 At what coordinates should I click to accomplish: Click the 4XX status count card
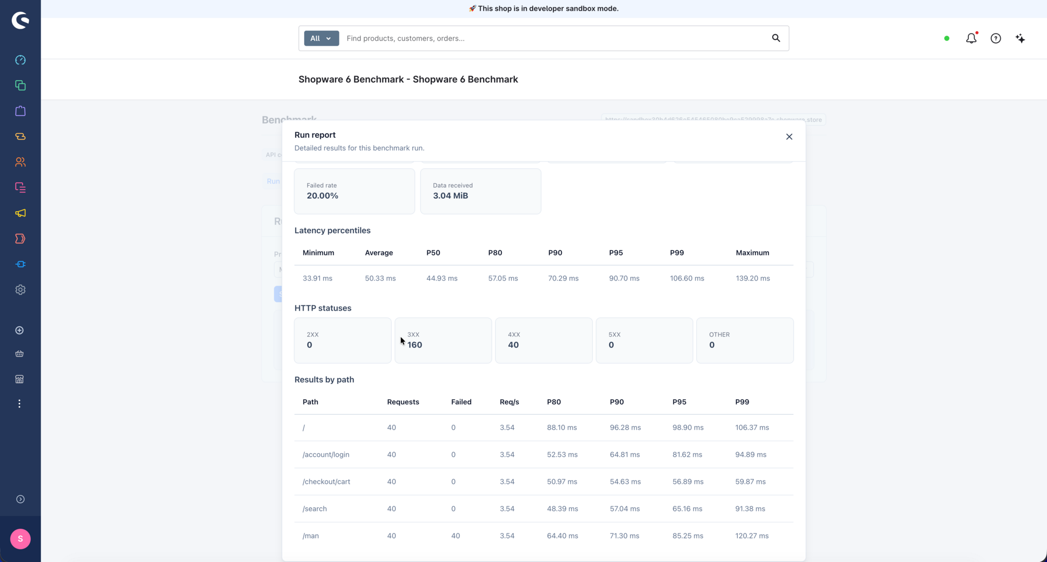point(544,340)
